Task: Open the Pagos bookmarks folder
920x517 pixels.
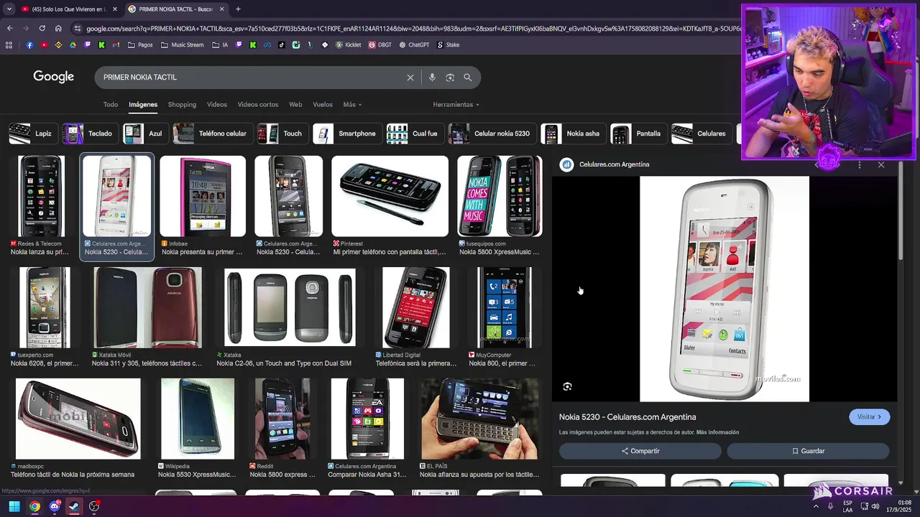Action: pos(140,45)
